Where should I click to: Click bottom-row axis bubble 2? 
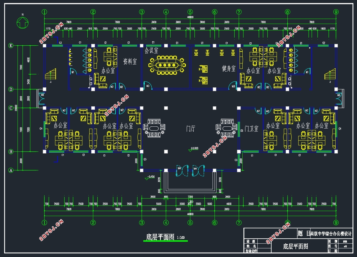[93, 222]
